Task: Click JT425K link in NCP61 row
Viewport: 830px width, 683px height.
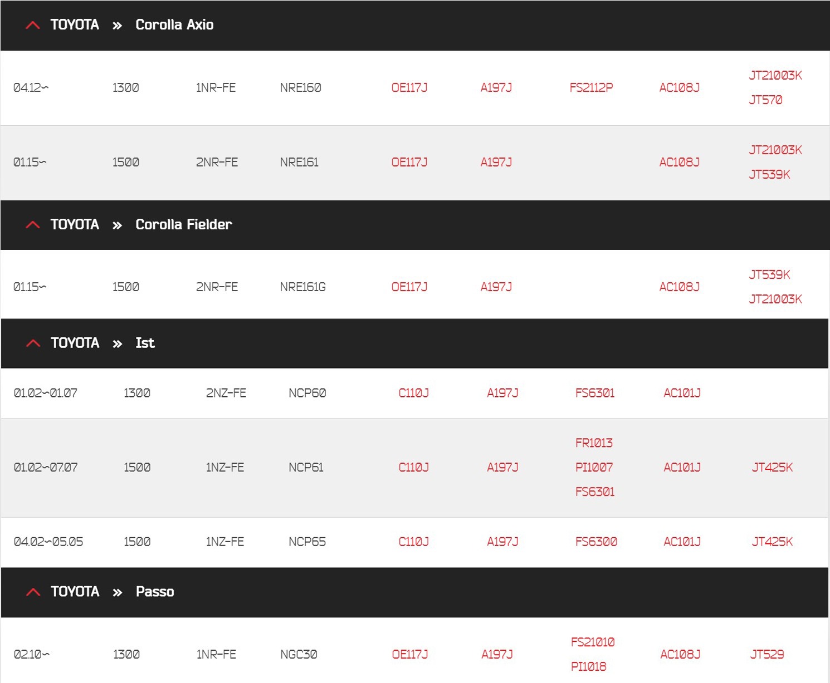Action: coord(772,468)
